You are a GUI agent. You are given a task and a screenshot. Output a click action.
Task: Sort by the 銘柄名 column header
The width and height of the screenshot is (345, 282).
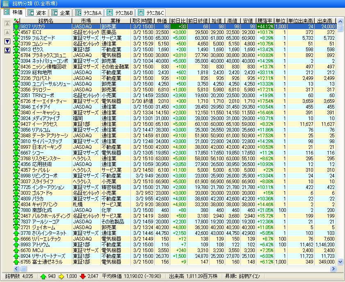tap(46, 20)
